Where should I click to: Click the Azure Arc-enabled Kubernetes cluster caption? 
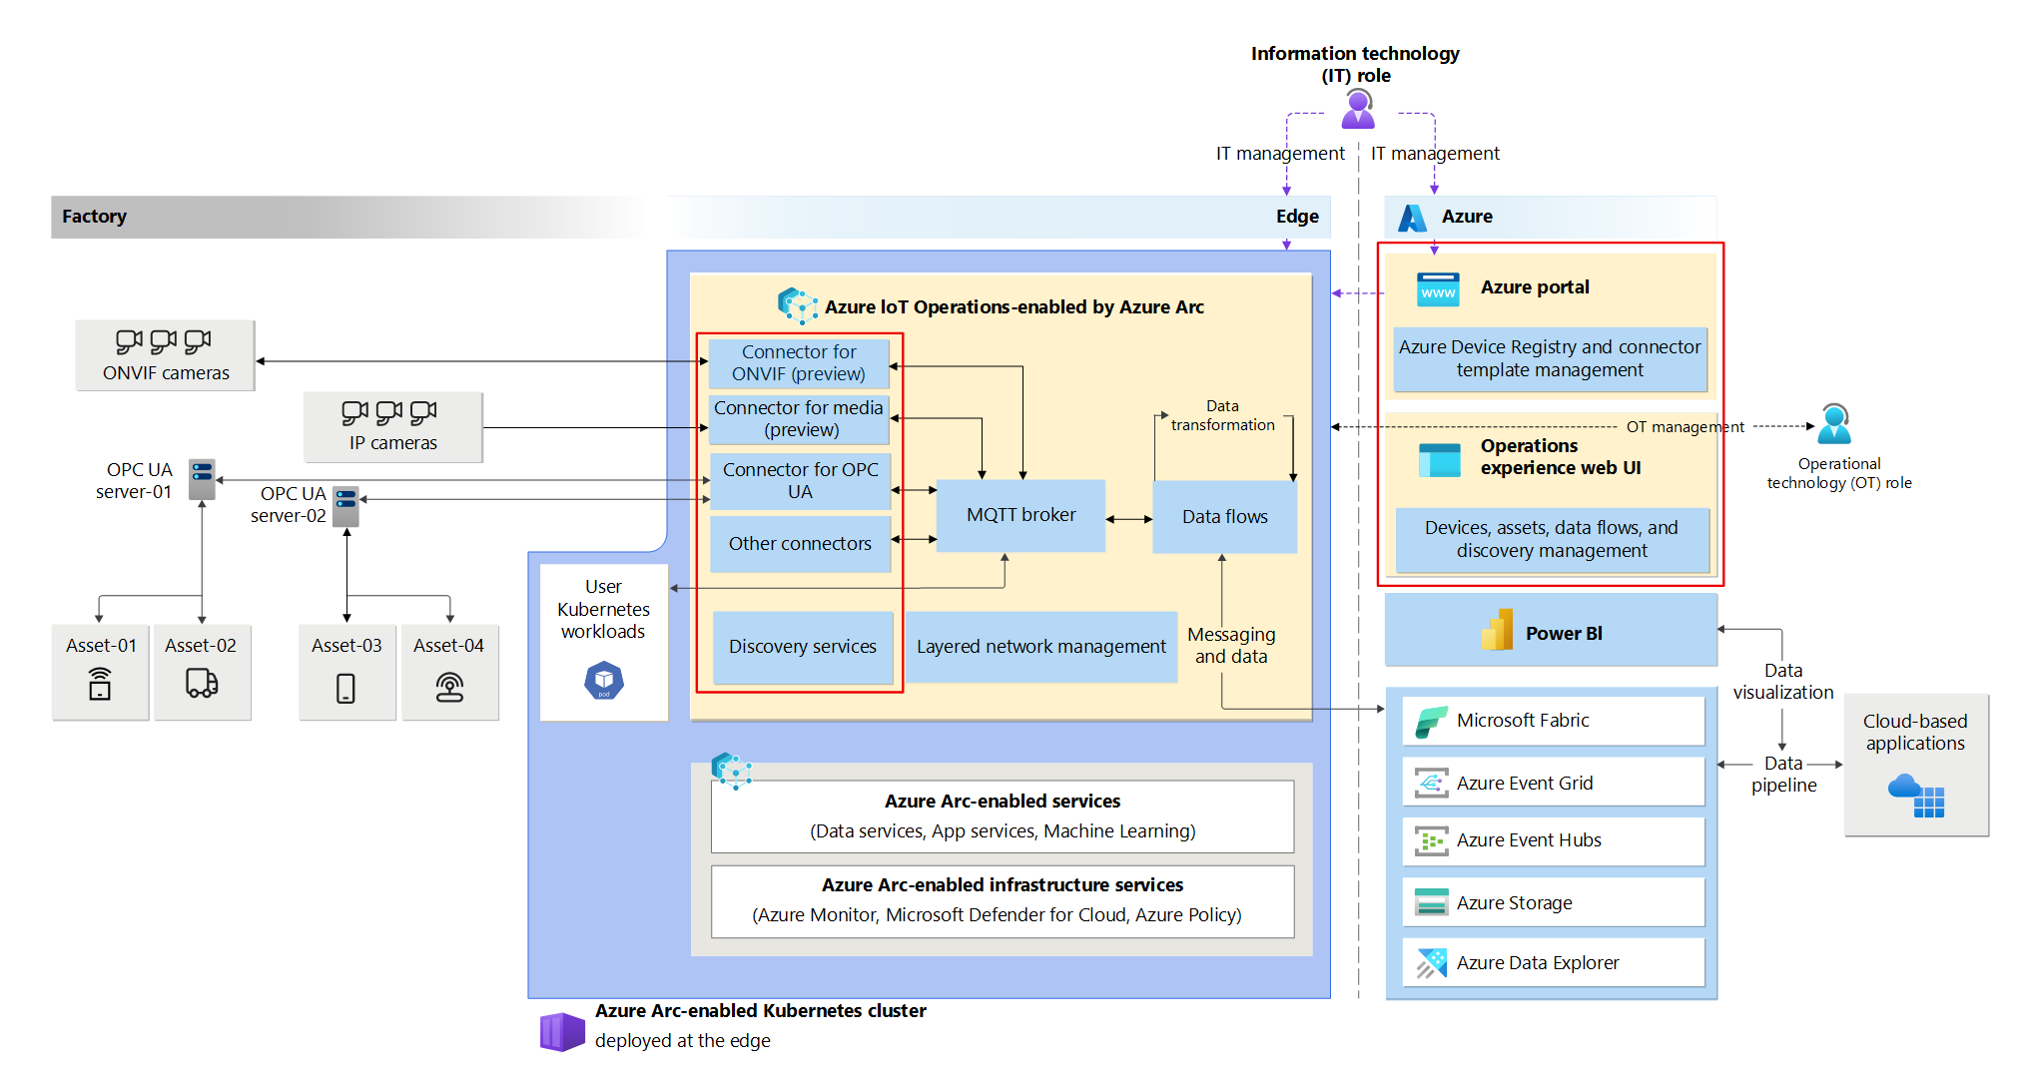(x=760, y=1011)
